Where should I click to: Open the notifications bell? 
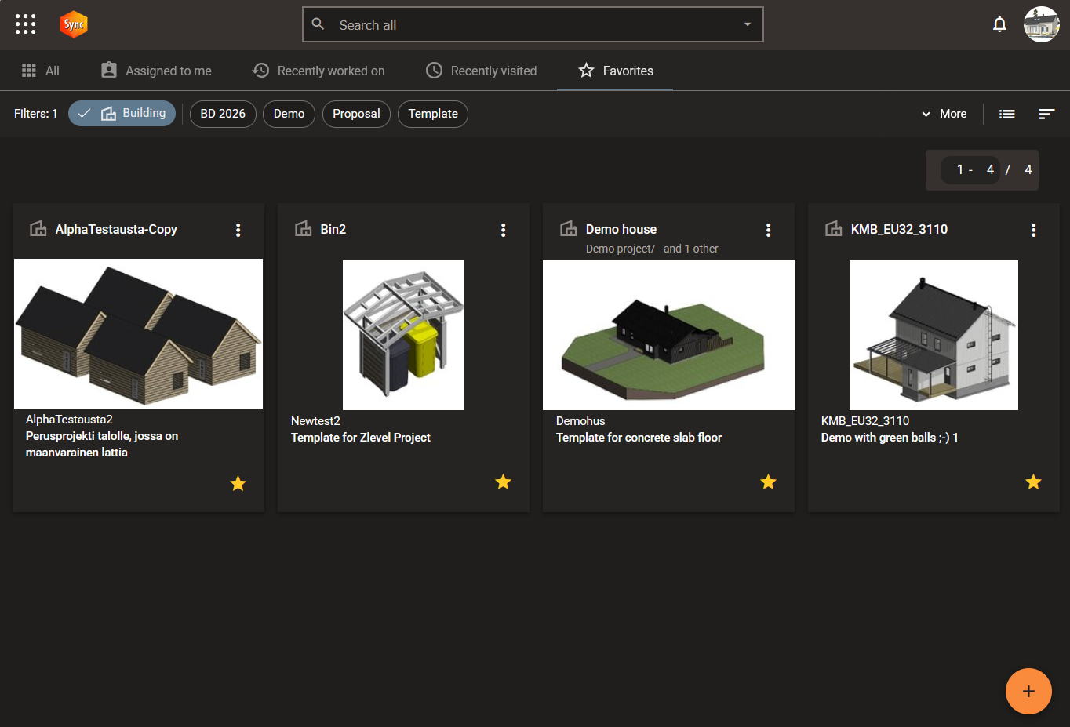tap(999, 24)
